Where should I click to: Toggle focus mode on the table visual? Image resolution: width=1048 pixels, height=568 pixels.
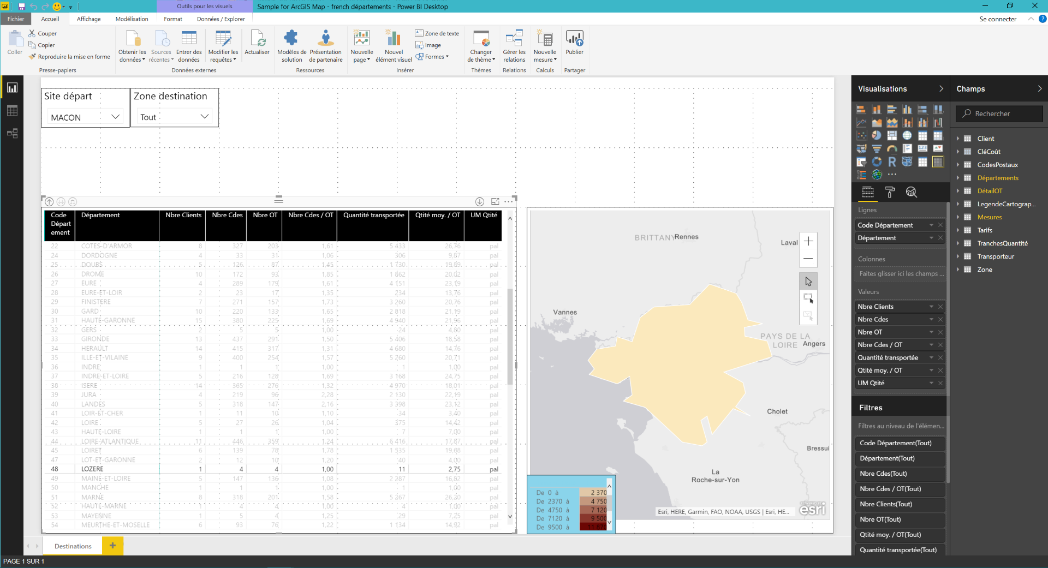tap(495, 201)
